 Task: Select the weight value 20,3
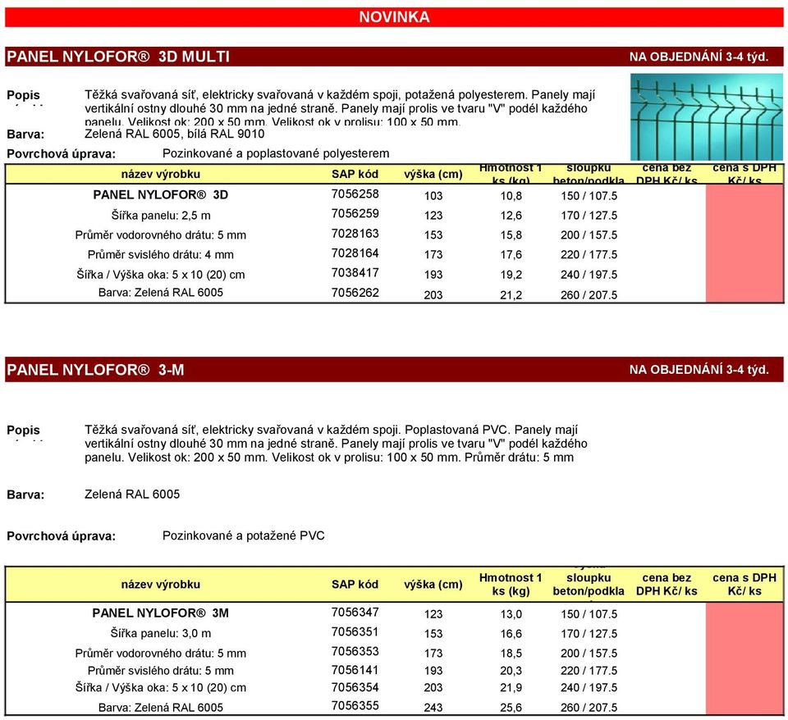tap(511, 671)
